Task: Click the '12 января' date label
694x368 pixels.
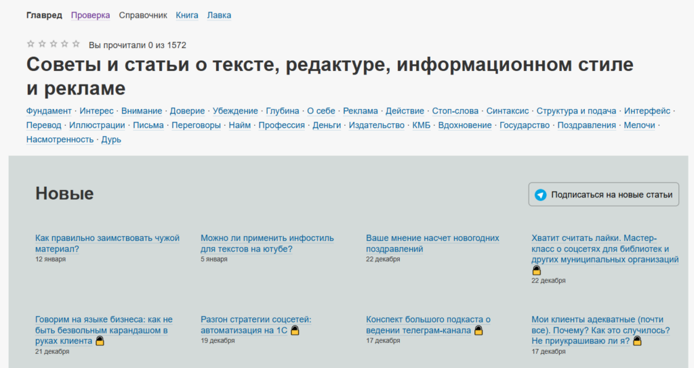Action: coord(50,259)
